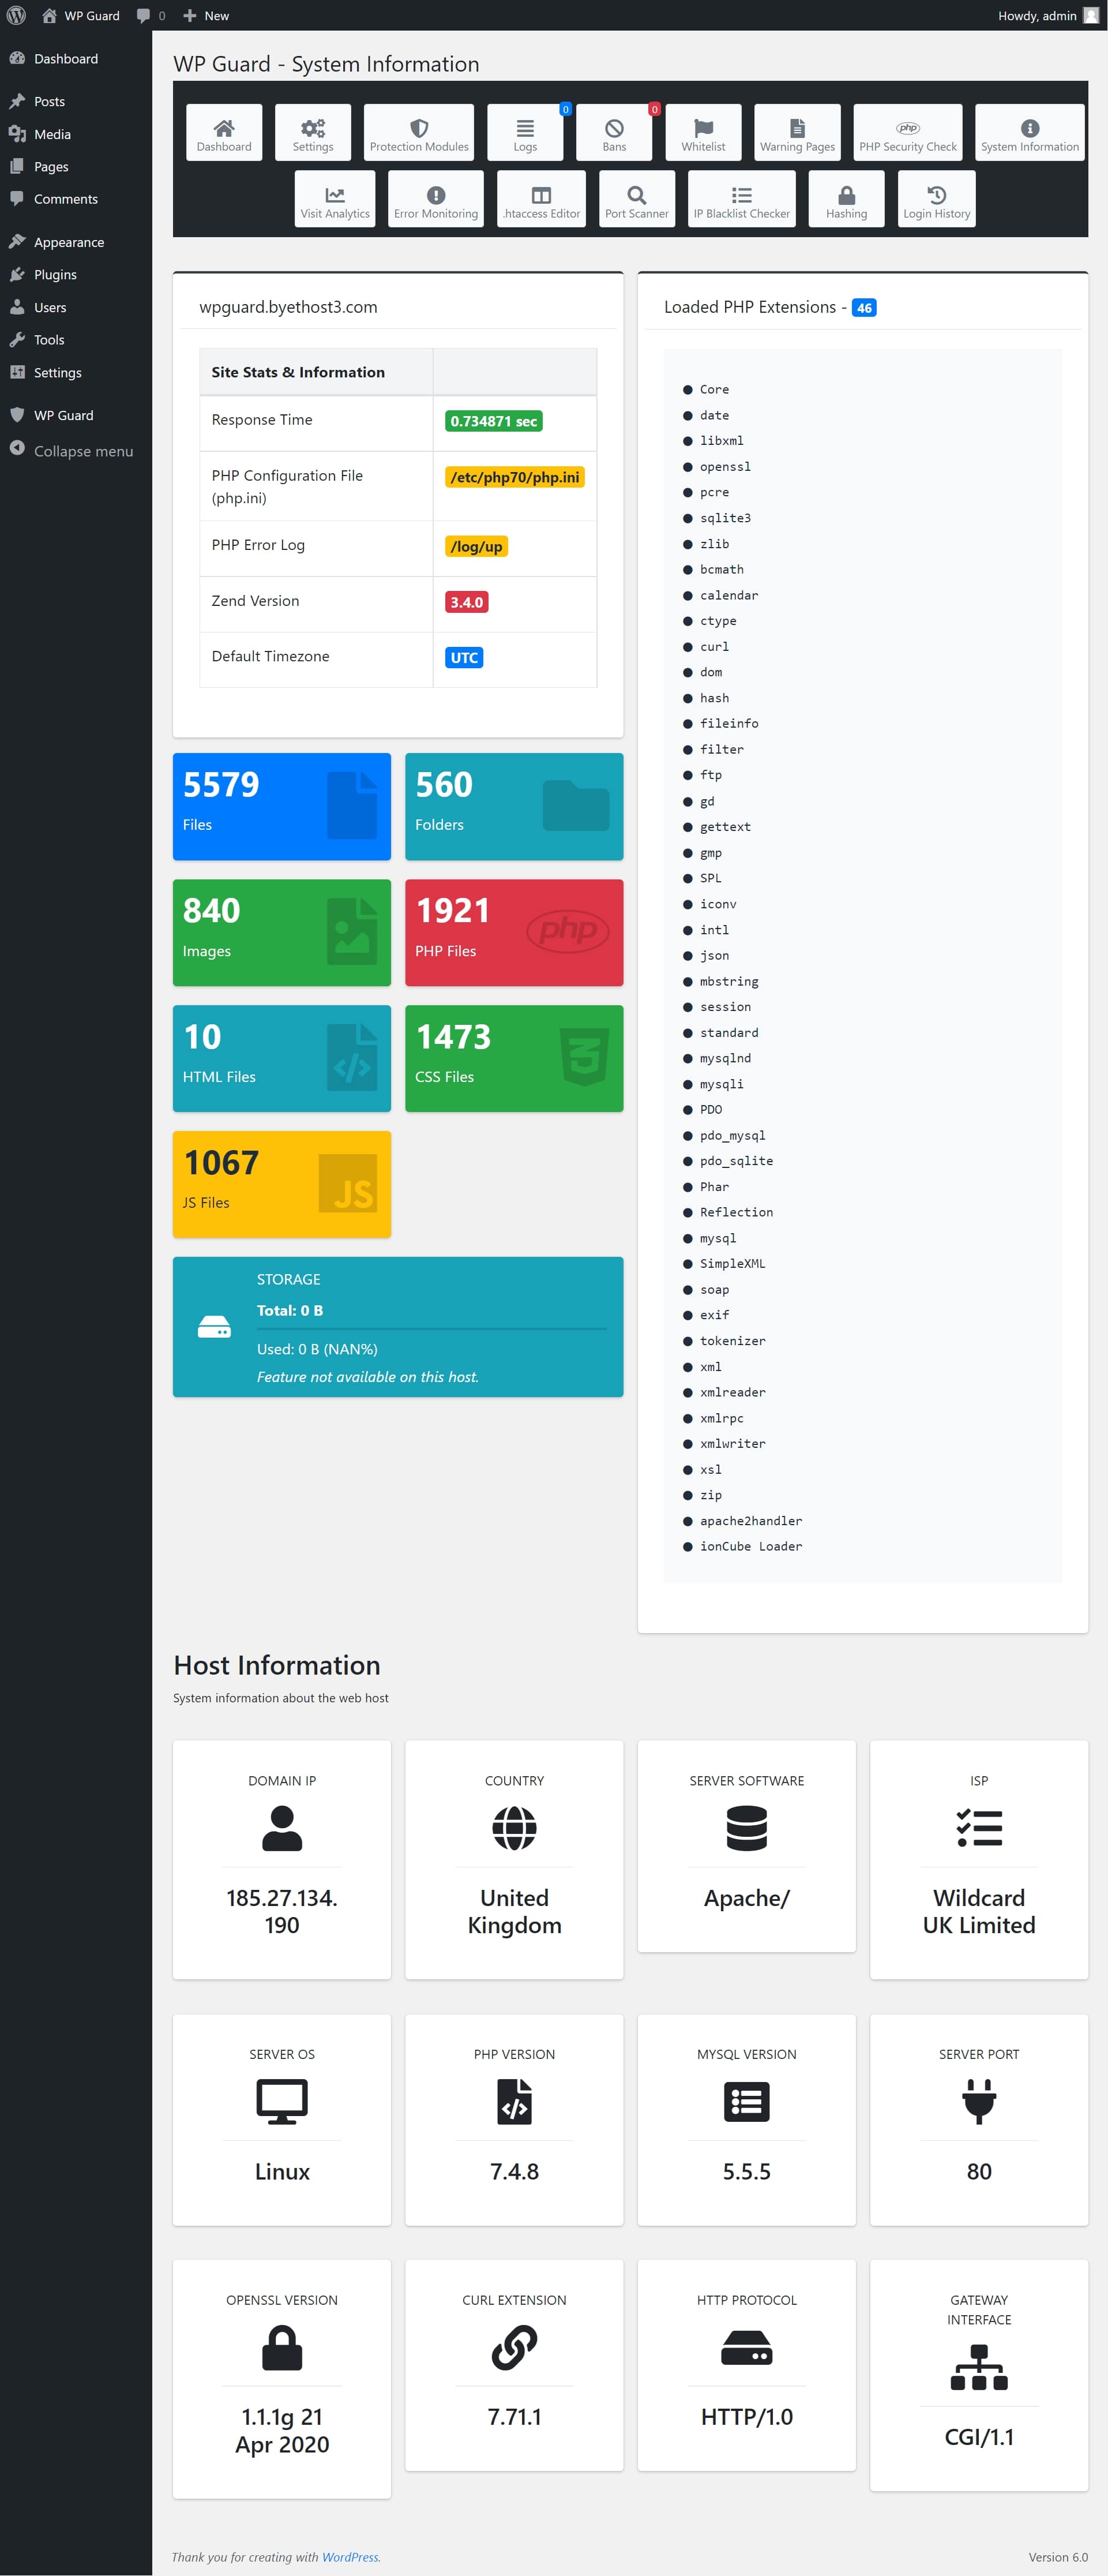Image resolution: width=1108 pixels, height=2576 pixels.
Task: Open the WP Guard Settings panel
Action: coord(313,131)
